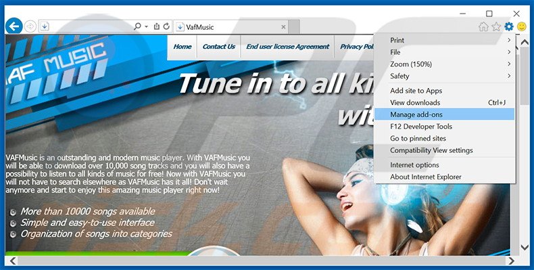The height and width of the screenshot is (270, 534).
Task: Go to the Home page link
Action: click(x=183, y=47)
